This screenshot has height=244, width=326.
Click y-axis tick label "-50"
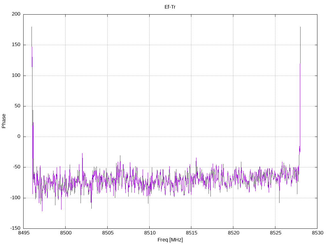click(17, 167)
